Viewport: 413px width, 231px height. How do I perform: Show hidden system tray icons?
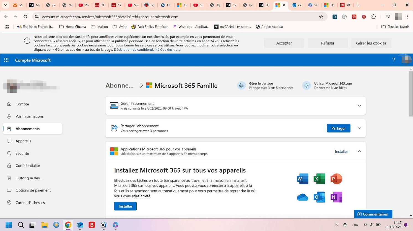click(336, 225)
